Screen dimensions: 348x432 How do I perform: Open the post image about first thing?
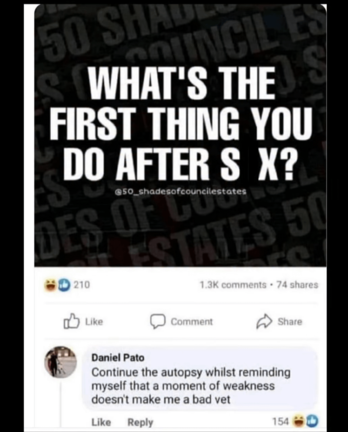click(x=180, y=135)
